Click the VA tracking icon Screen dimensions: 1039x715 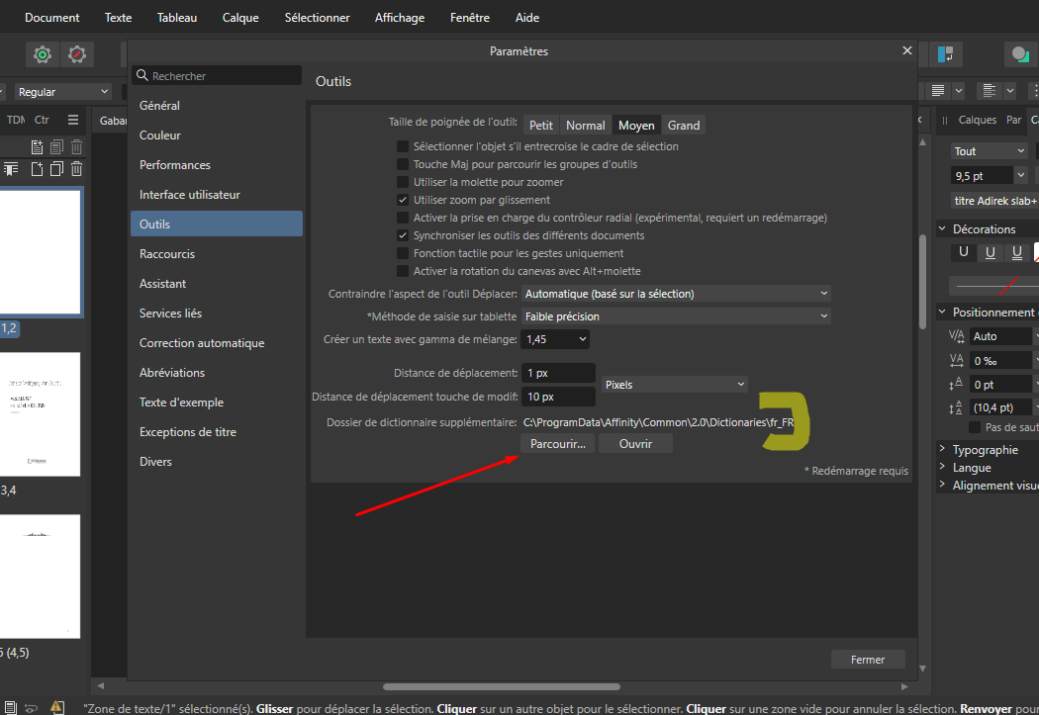coord(956,360)
